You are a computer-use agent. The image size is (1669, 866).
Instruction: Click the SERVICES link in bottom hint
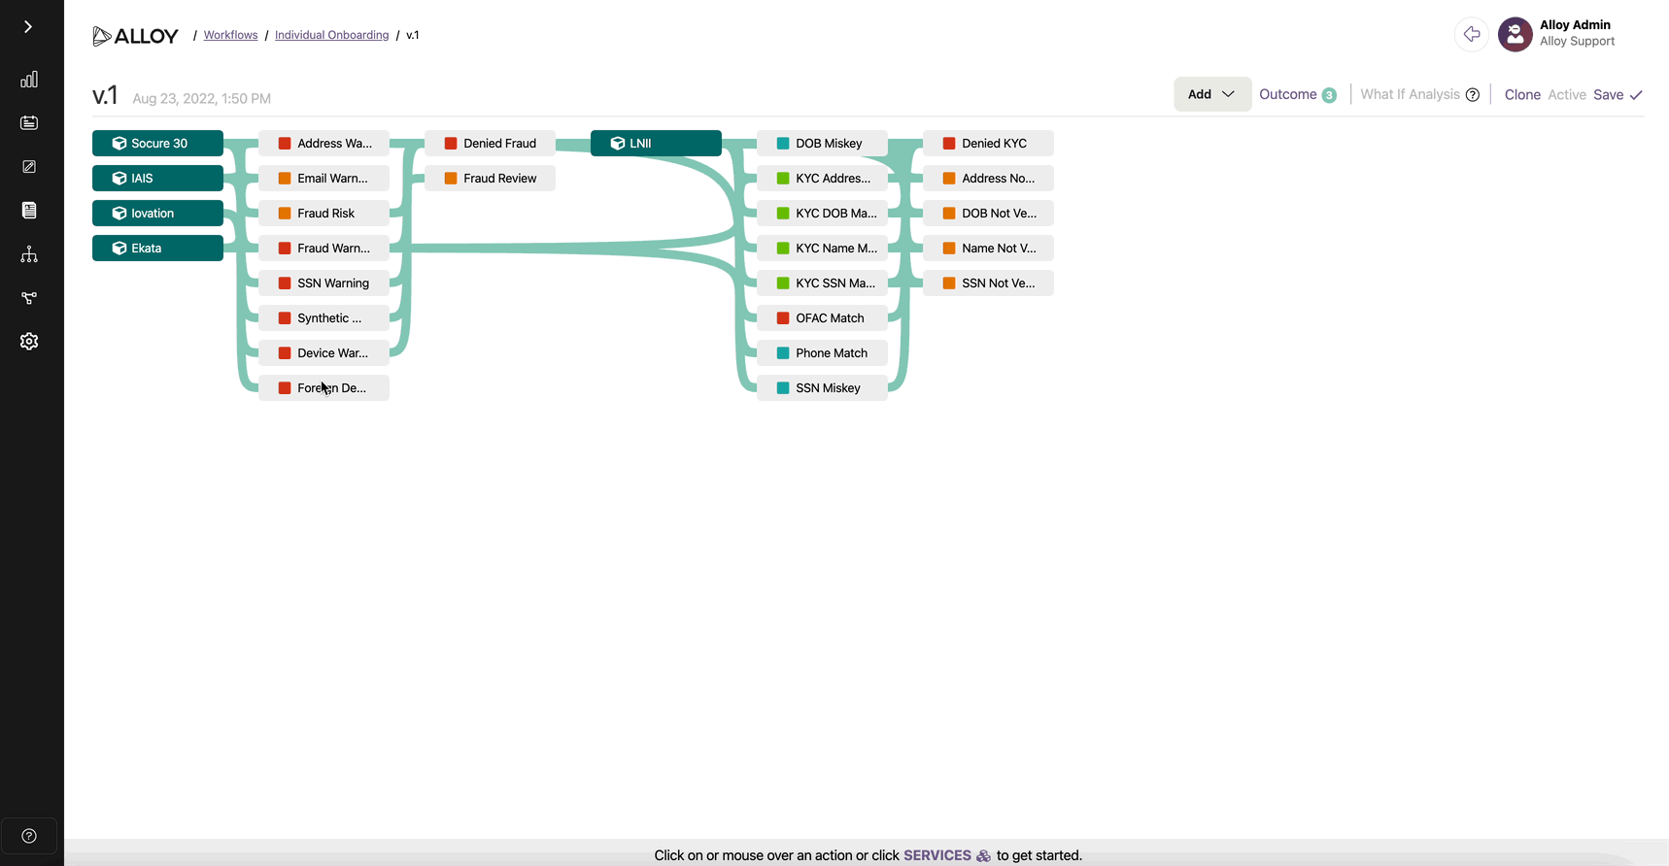coord(937,855)
